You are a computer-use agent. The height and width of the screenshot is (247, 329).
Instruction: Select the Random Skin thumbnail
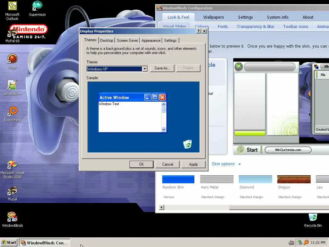click(x=178, y=179)
